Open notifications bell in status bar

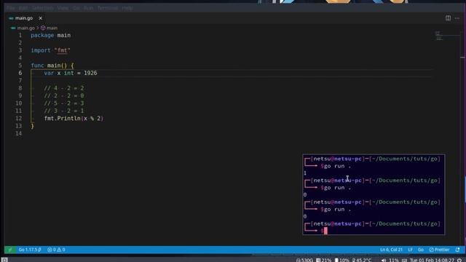point(458,250)
